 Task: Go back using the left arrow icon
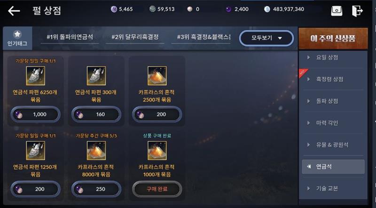click(x=14, y=11)
